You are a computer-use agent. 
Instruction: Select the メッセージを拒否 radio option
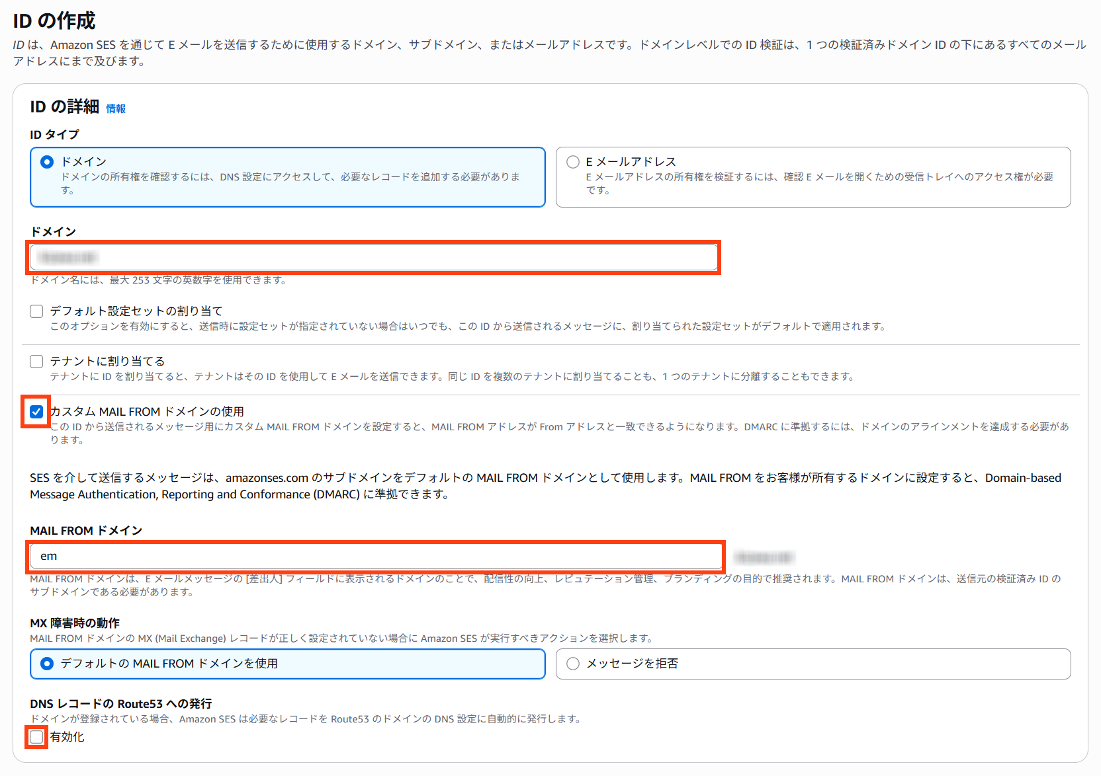pyautogui.click(x=573, y=664)
